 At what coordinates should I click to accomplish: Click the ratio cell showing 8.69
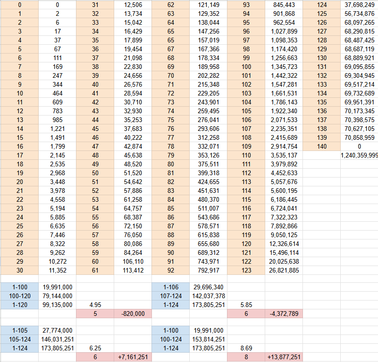click(x=246, y=348)
